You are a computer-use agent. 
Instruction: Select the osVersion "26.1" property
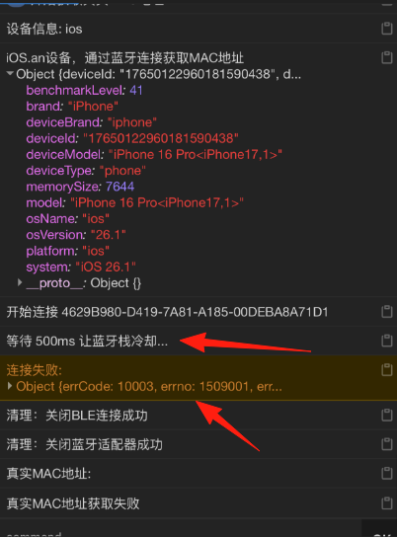tap(76, 235)
